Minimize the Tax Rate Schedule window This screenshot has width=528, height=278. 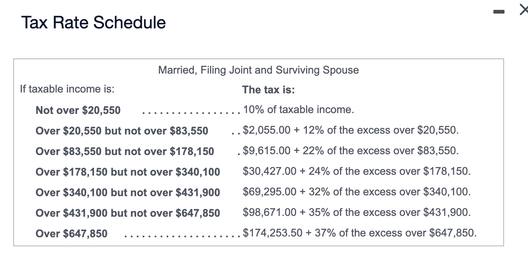click(x=499, y=12)
